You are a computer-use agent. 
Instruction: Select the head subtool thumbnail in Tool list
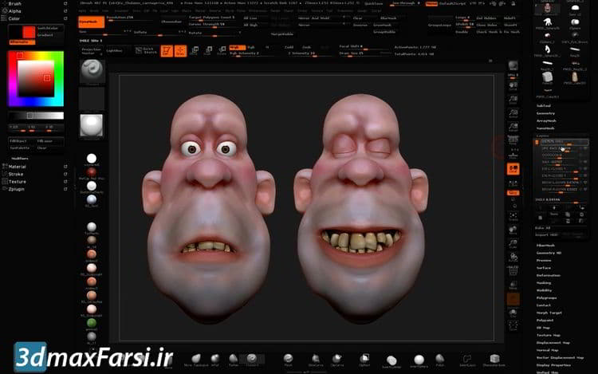(547, 9)
